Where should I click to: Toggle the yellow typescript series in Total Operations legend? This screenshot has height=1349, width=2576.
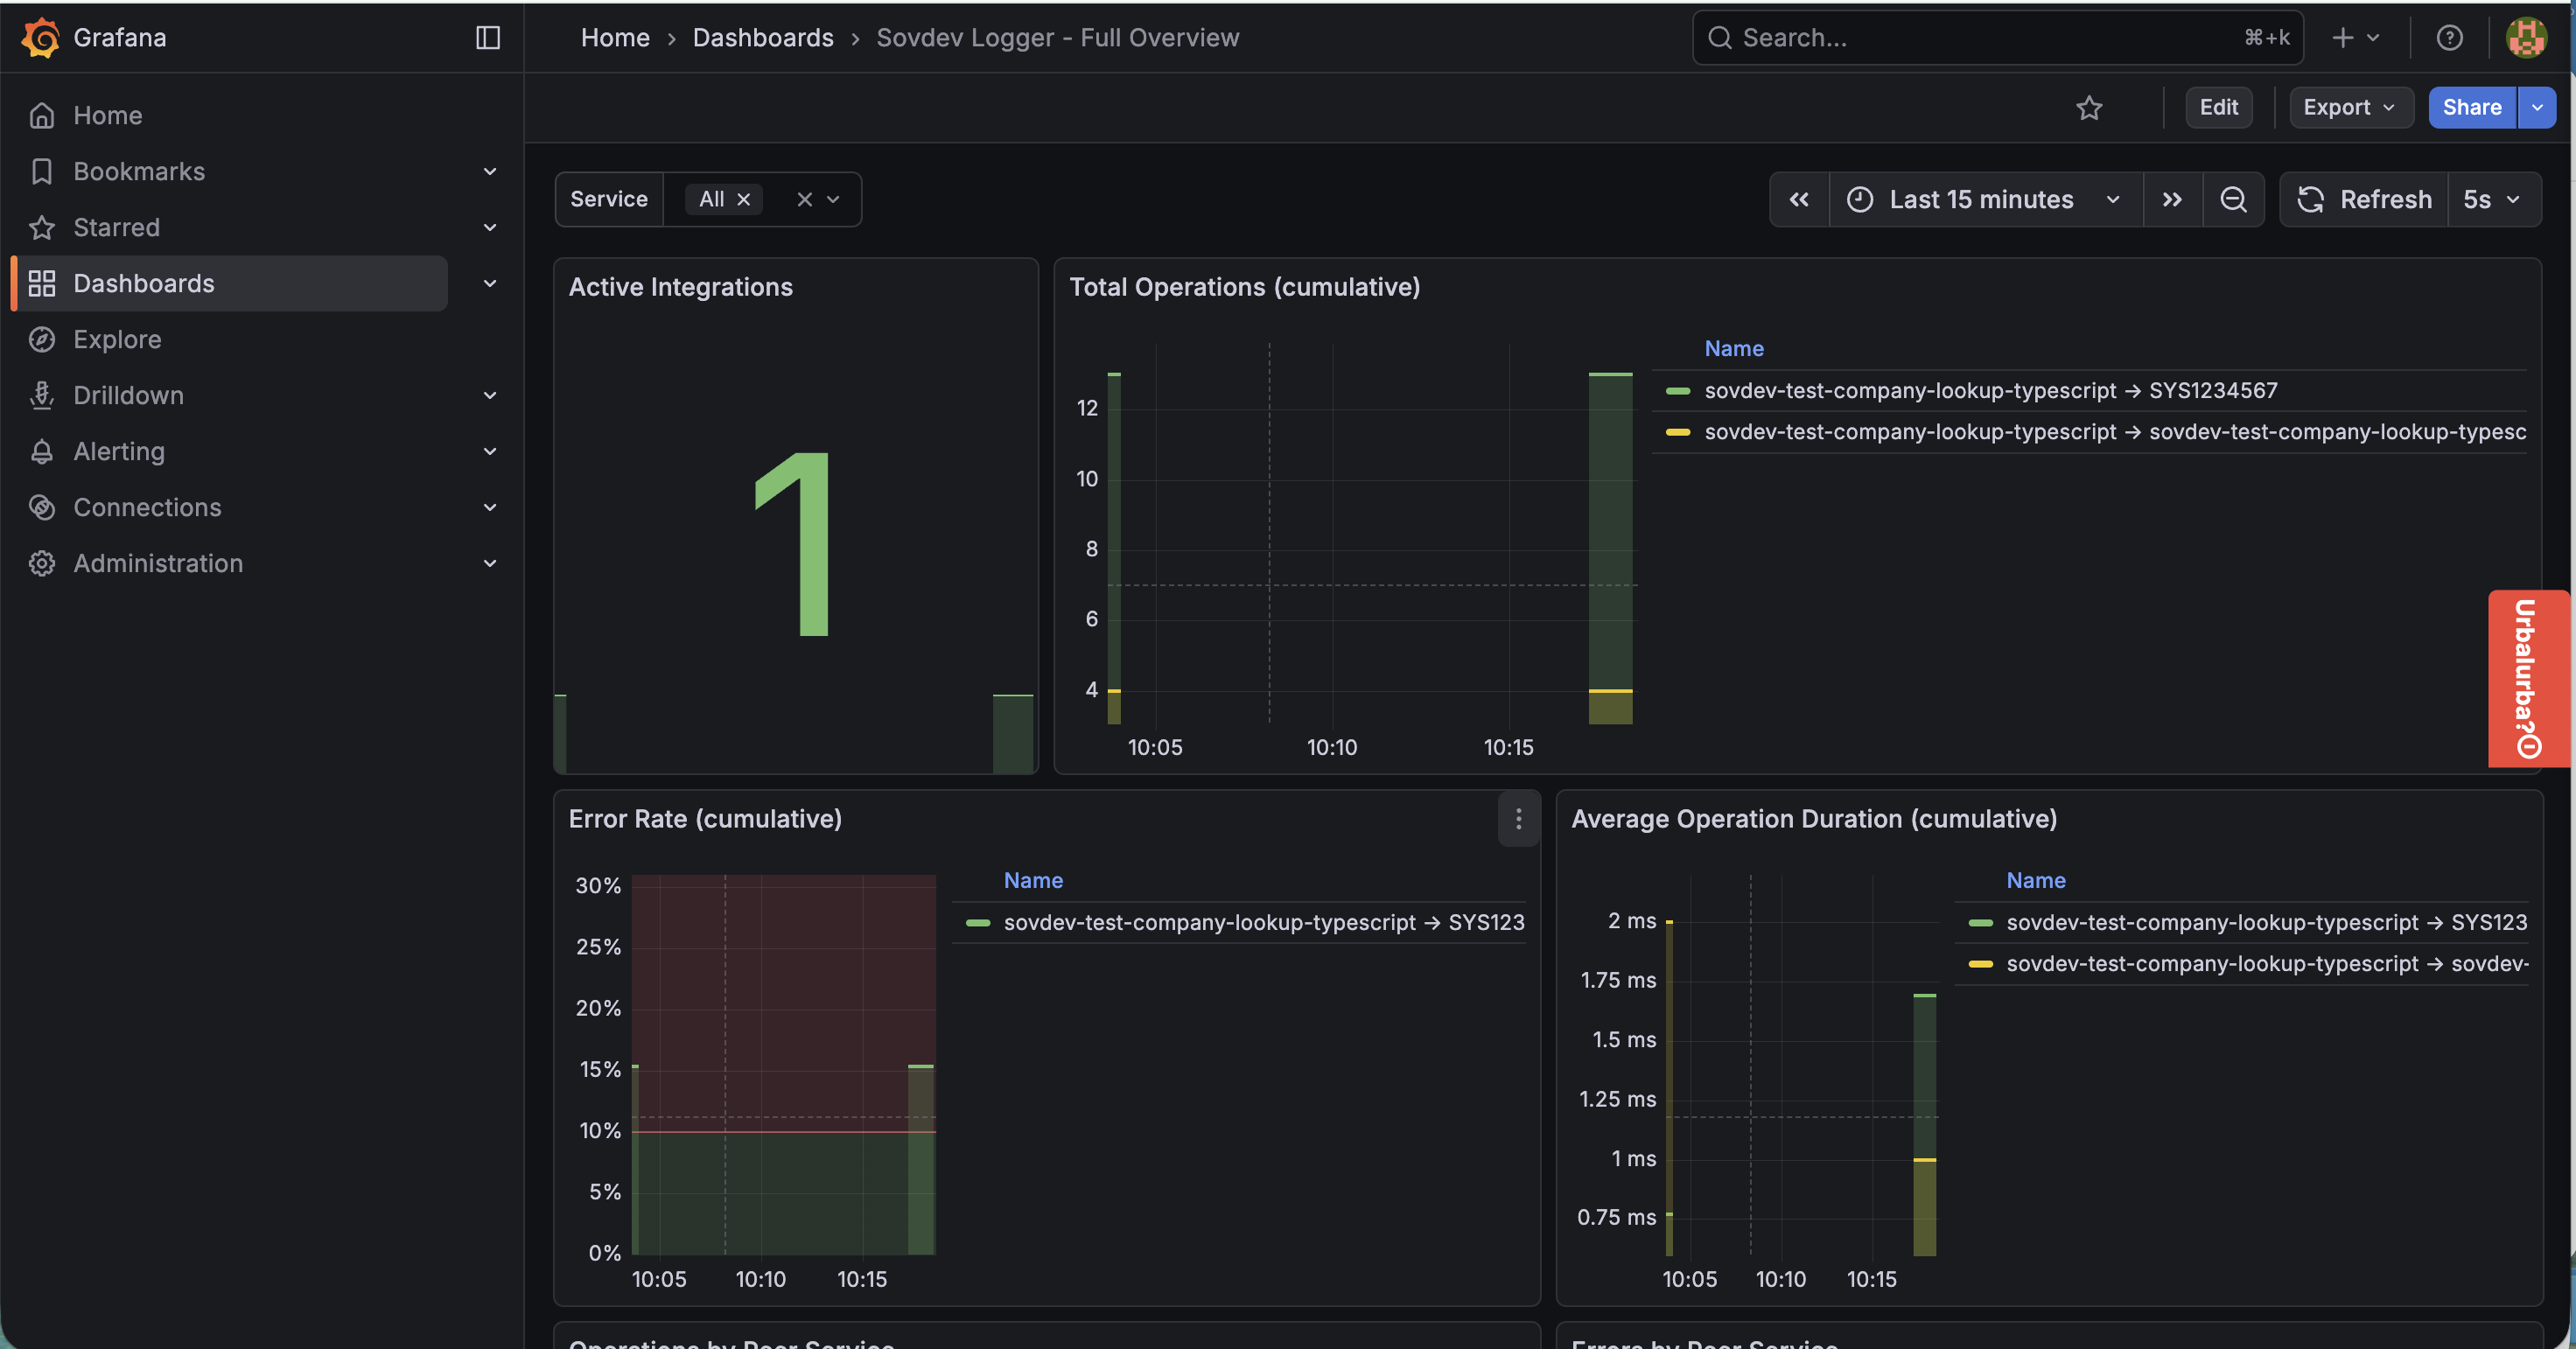pyautogui.click(x=2115, y=432)
